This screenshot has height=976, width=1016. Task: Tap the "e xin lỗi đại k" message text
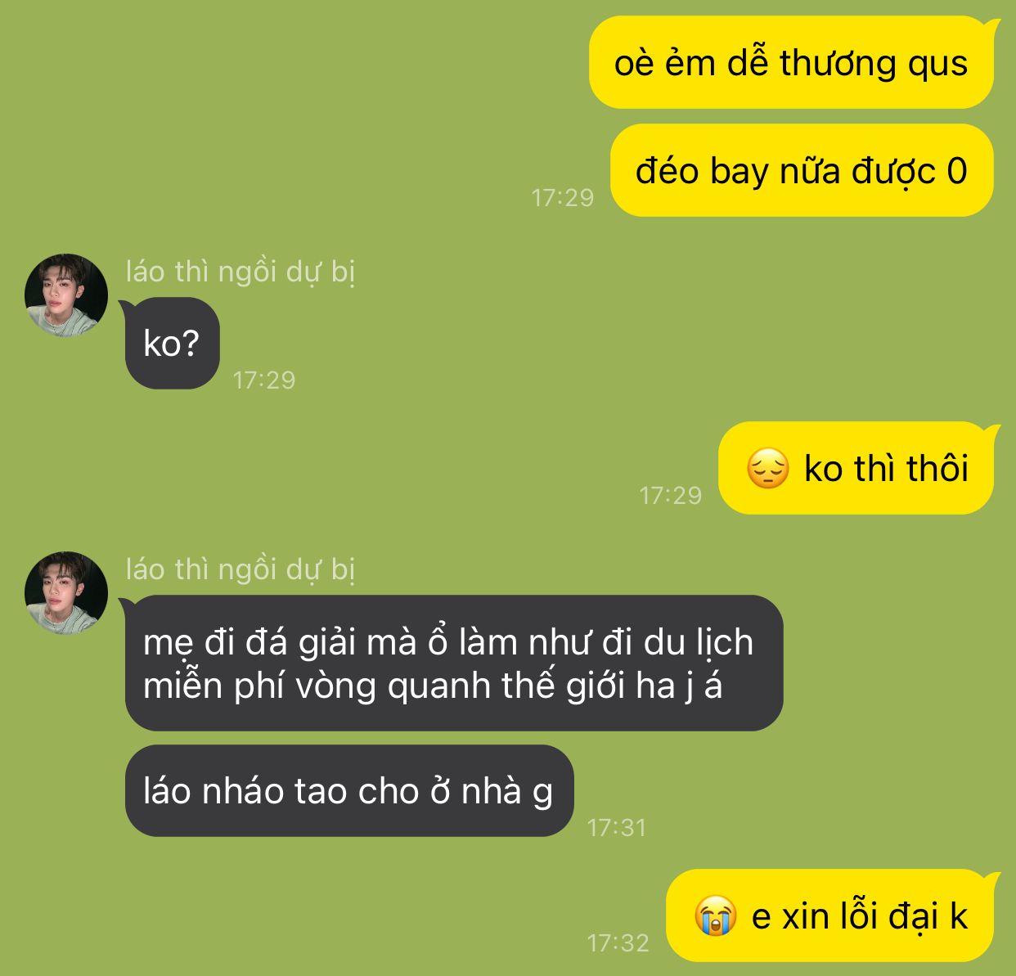click(860, 916)
